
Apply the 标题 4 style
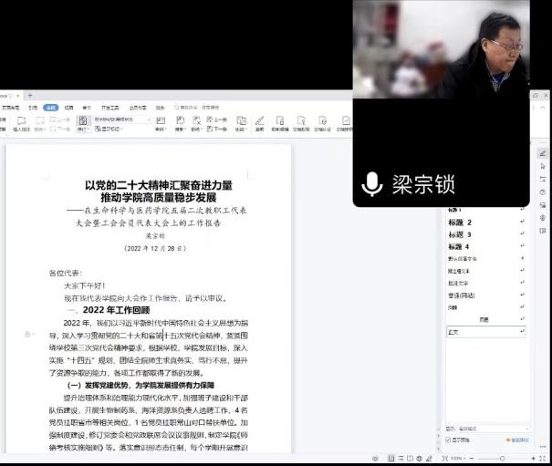click(486, 247)
